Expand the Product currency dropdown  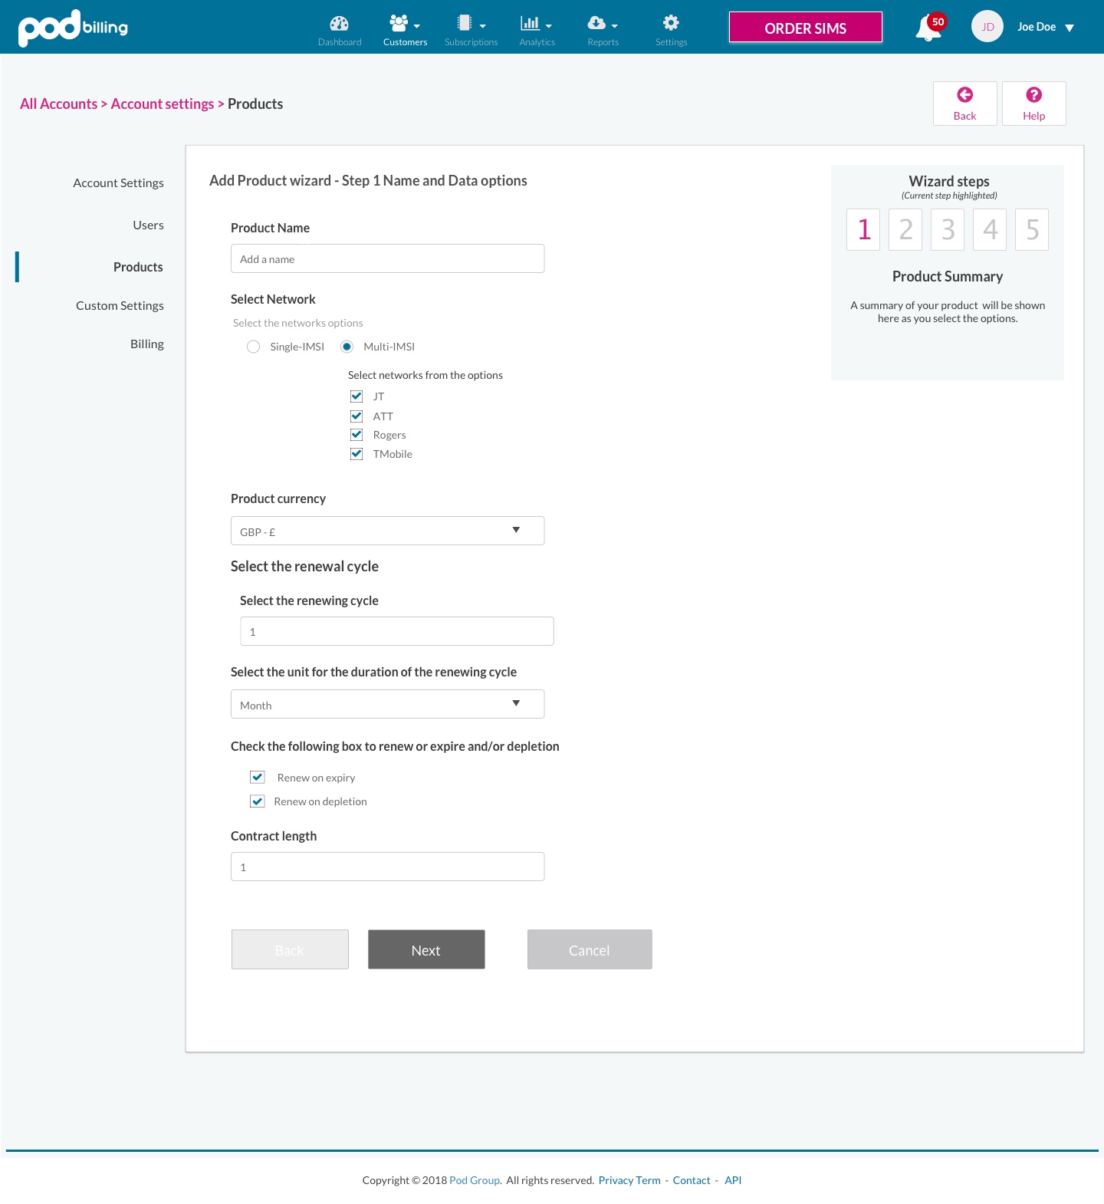[x=387, y=531]
